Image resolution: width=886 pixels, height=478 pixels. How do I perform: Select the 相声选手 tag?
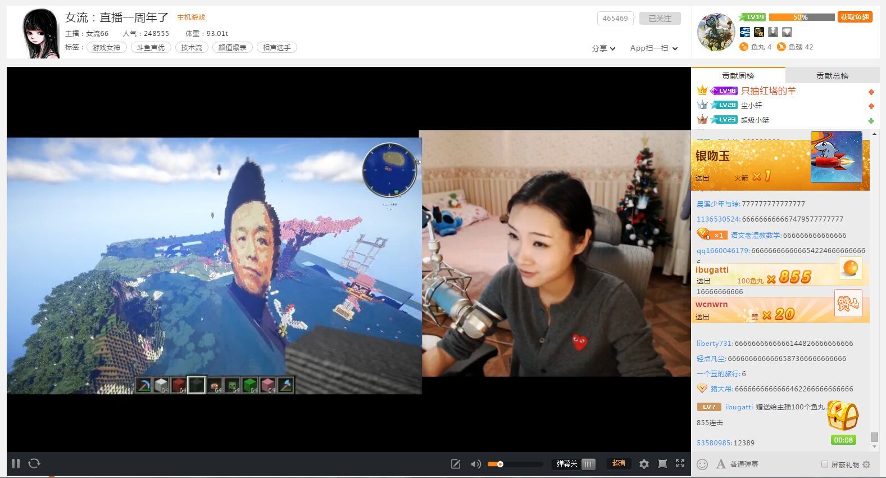click(x=276, y=47)
